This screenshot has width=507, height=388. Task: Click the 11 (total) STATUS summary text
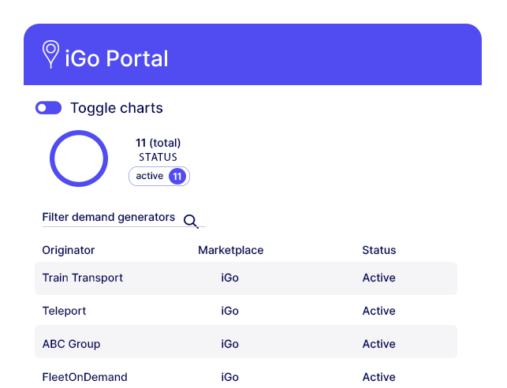click(158, 150)
